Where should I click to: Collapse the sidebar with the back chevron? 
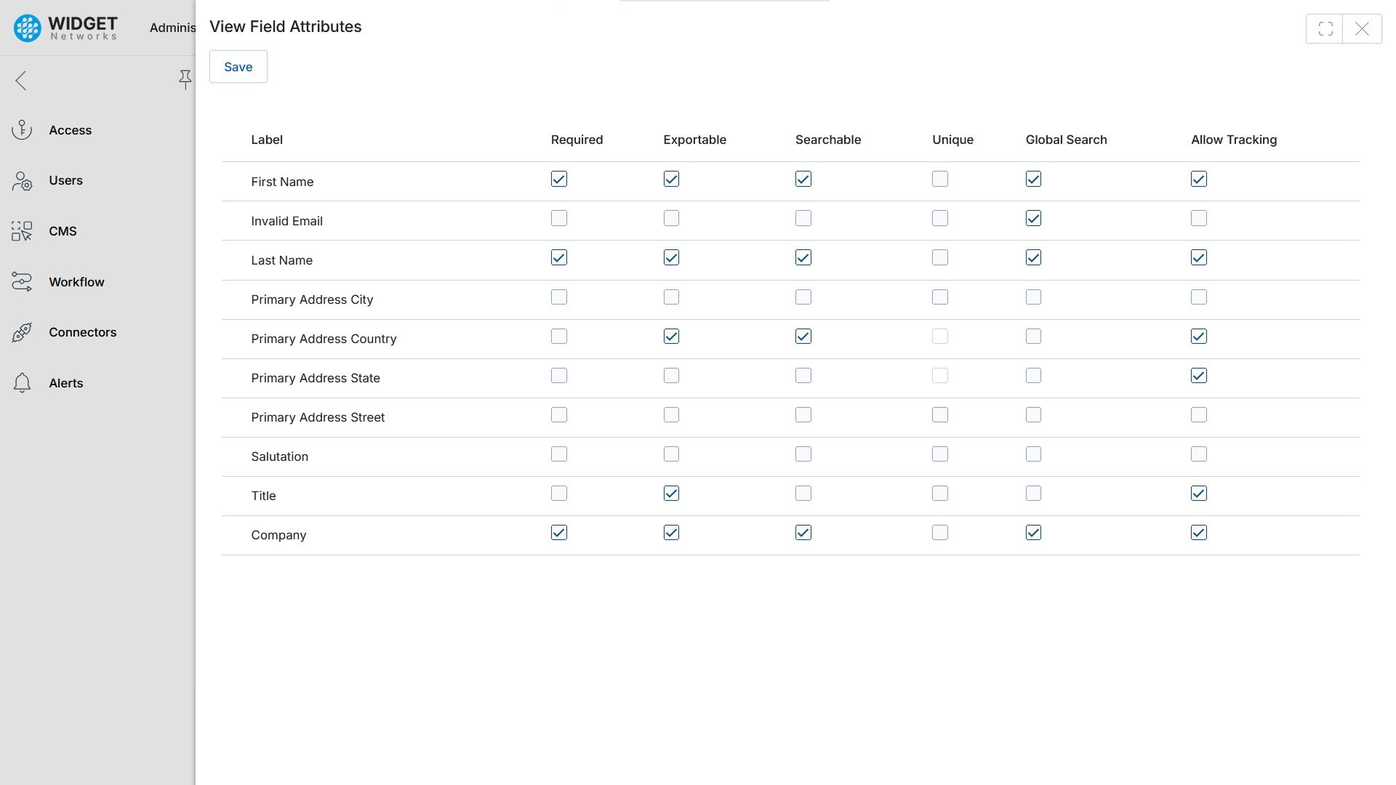[x=21, y=80]
